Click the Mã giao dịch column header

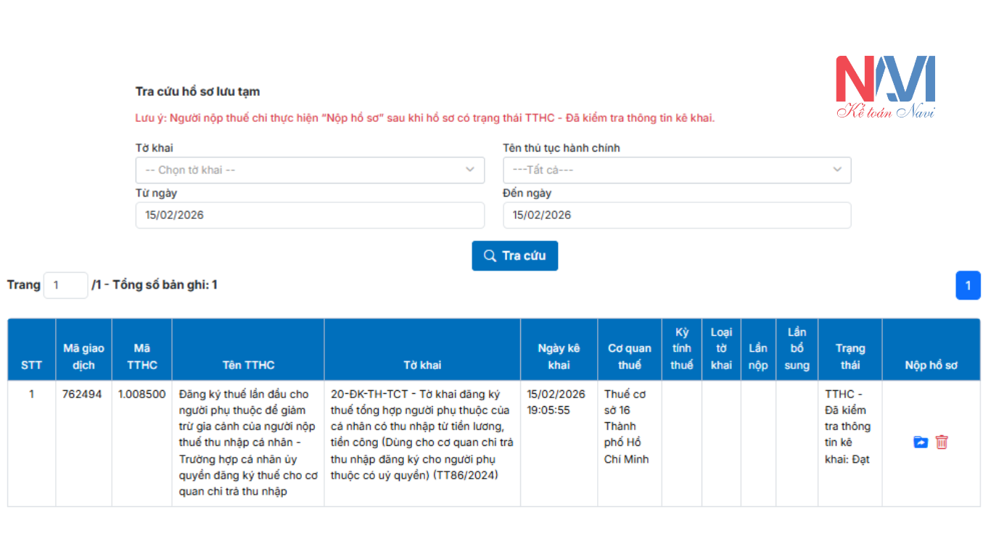pos(83,356)
